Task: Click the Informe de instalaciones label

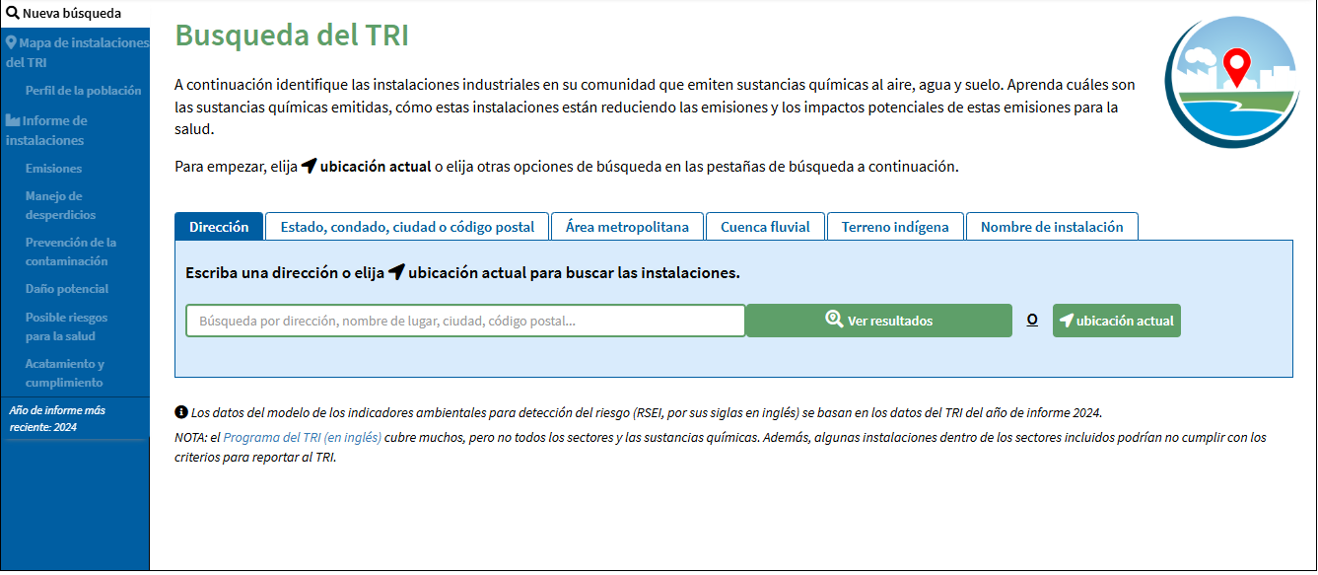Action: 46,130
